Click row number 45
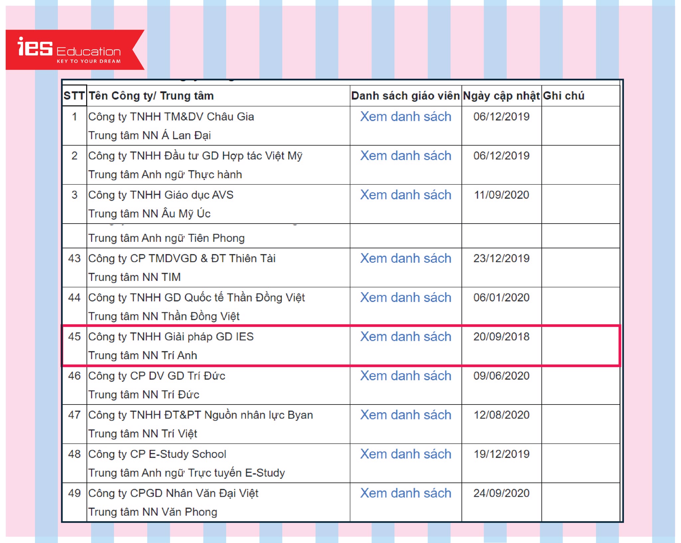This screenshot has width=681, height=543. (x=74, y=337)
